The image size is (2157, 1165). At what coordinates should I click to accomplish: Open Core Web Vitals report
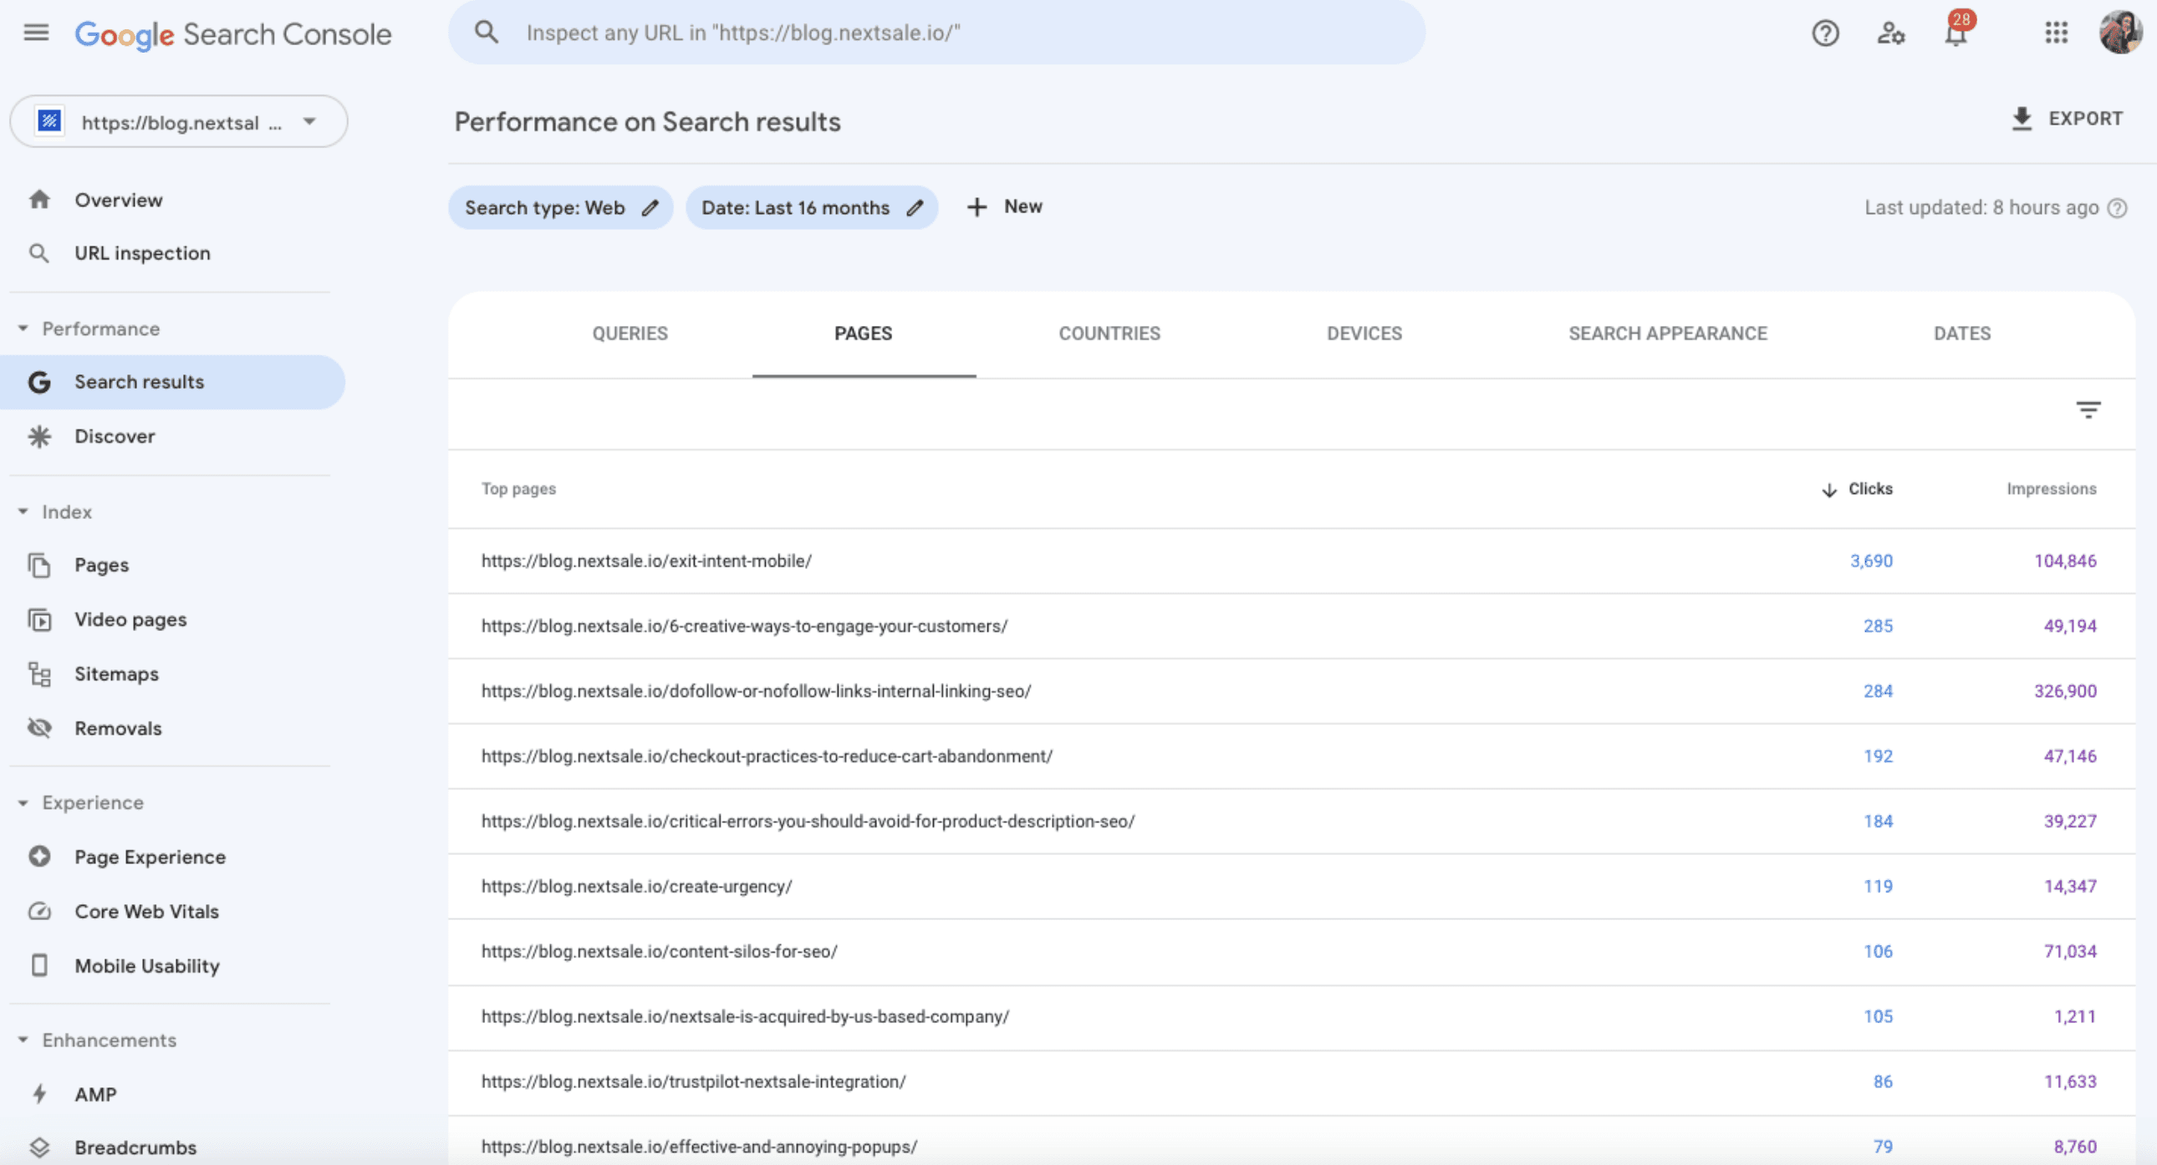(146, 911)
